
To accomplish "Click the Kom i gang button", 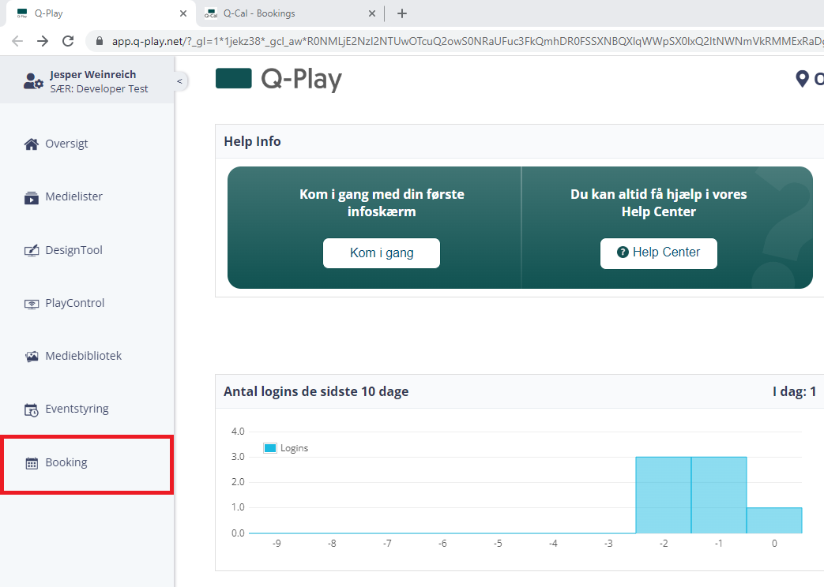I will click(382, 253).
